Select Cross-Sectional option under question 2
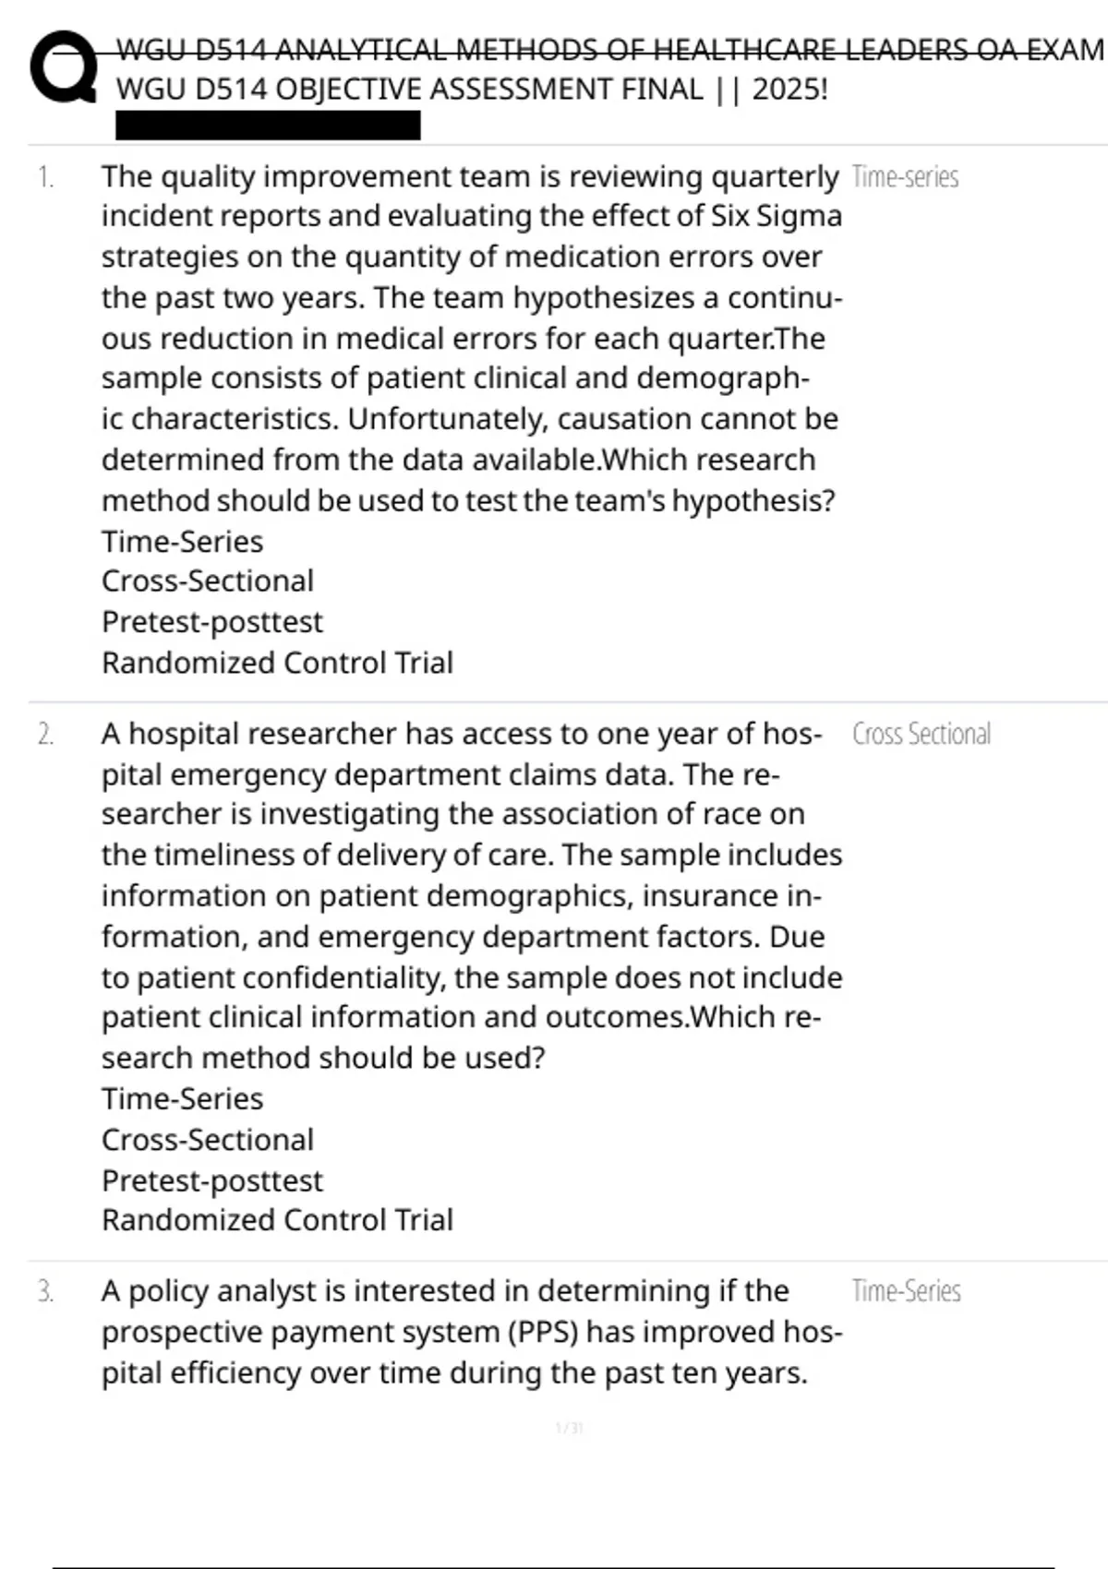 tap(208, 1139)
